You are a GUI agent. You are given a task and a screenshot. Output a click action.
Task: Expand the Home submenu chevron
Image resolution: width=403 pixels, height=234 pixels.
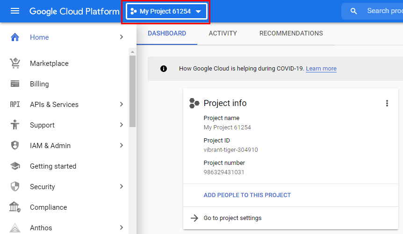[x=122, y=37]
